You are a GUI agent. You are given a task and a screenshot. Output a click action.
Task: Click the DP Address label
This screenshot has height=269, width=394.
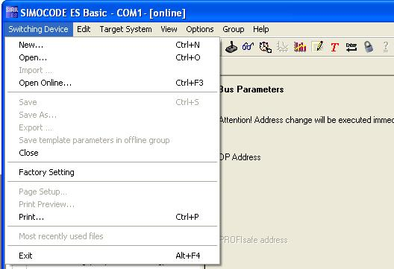click(240, 157)
